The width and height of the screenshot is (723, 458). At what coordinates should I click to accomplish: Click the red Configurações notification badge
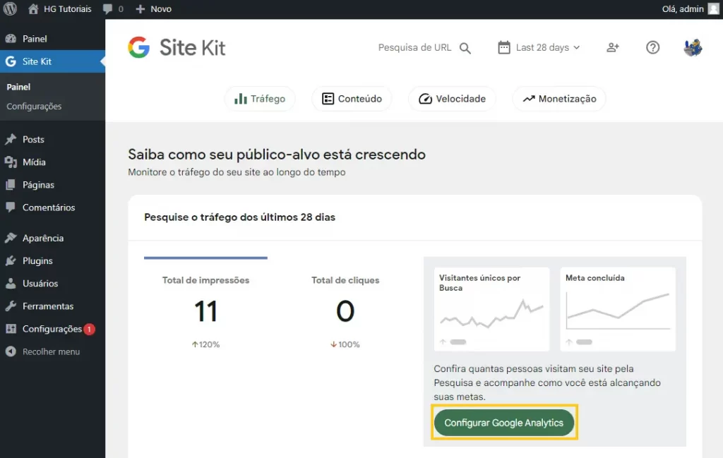pyautogui.click(x=90, y=329)
